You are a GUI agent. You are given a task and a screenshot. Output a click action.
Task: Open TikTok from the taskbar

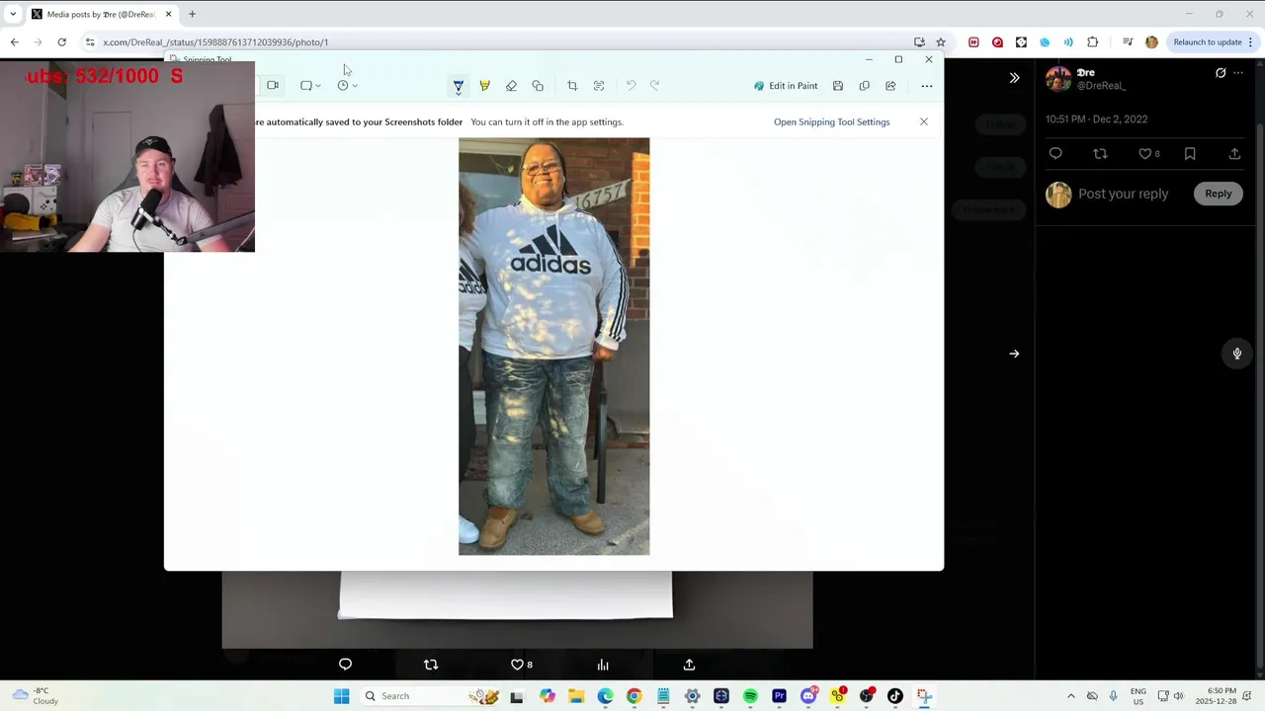(x=894, y=696)
